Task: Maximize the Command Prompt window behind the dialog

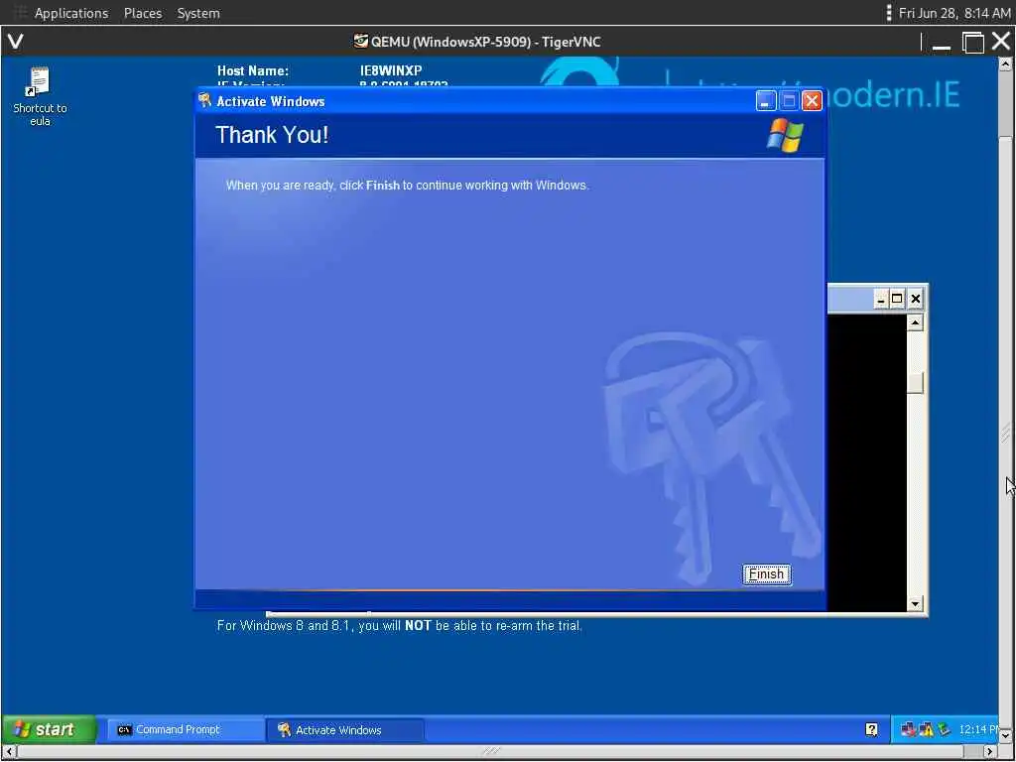Action: point(897,299)
